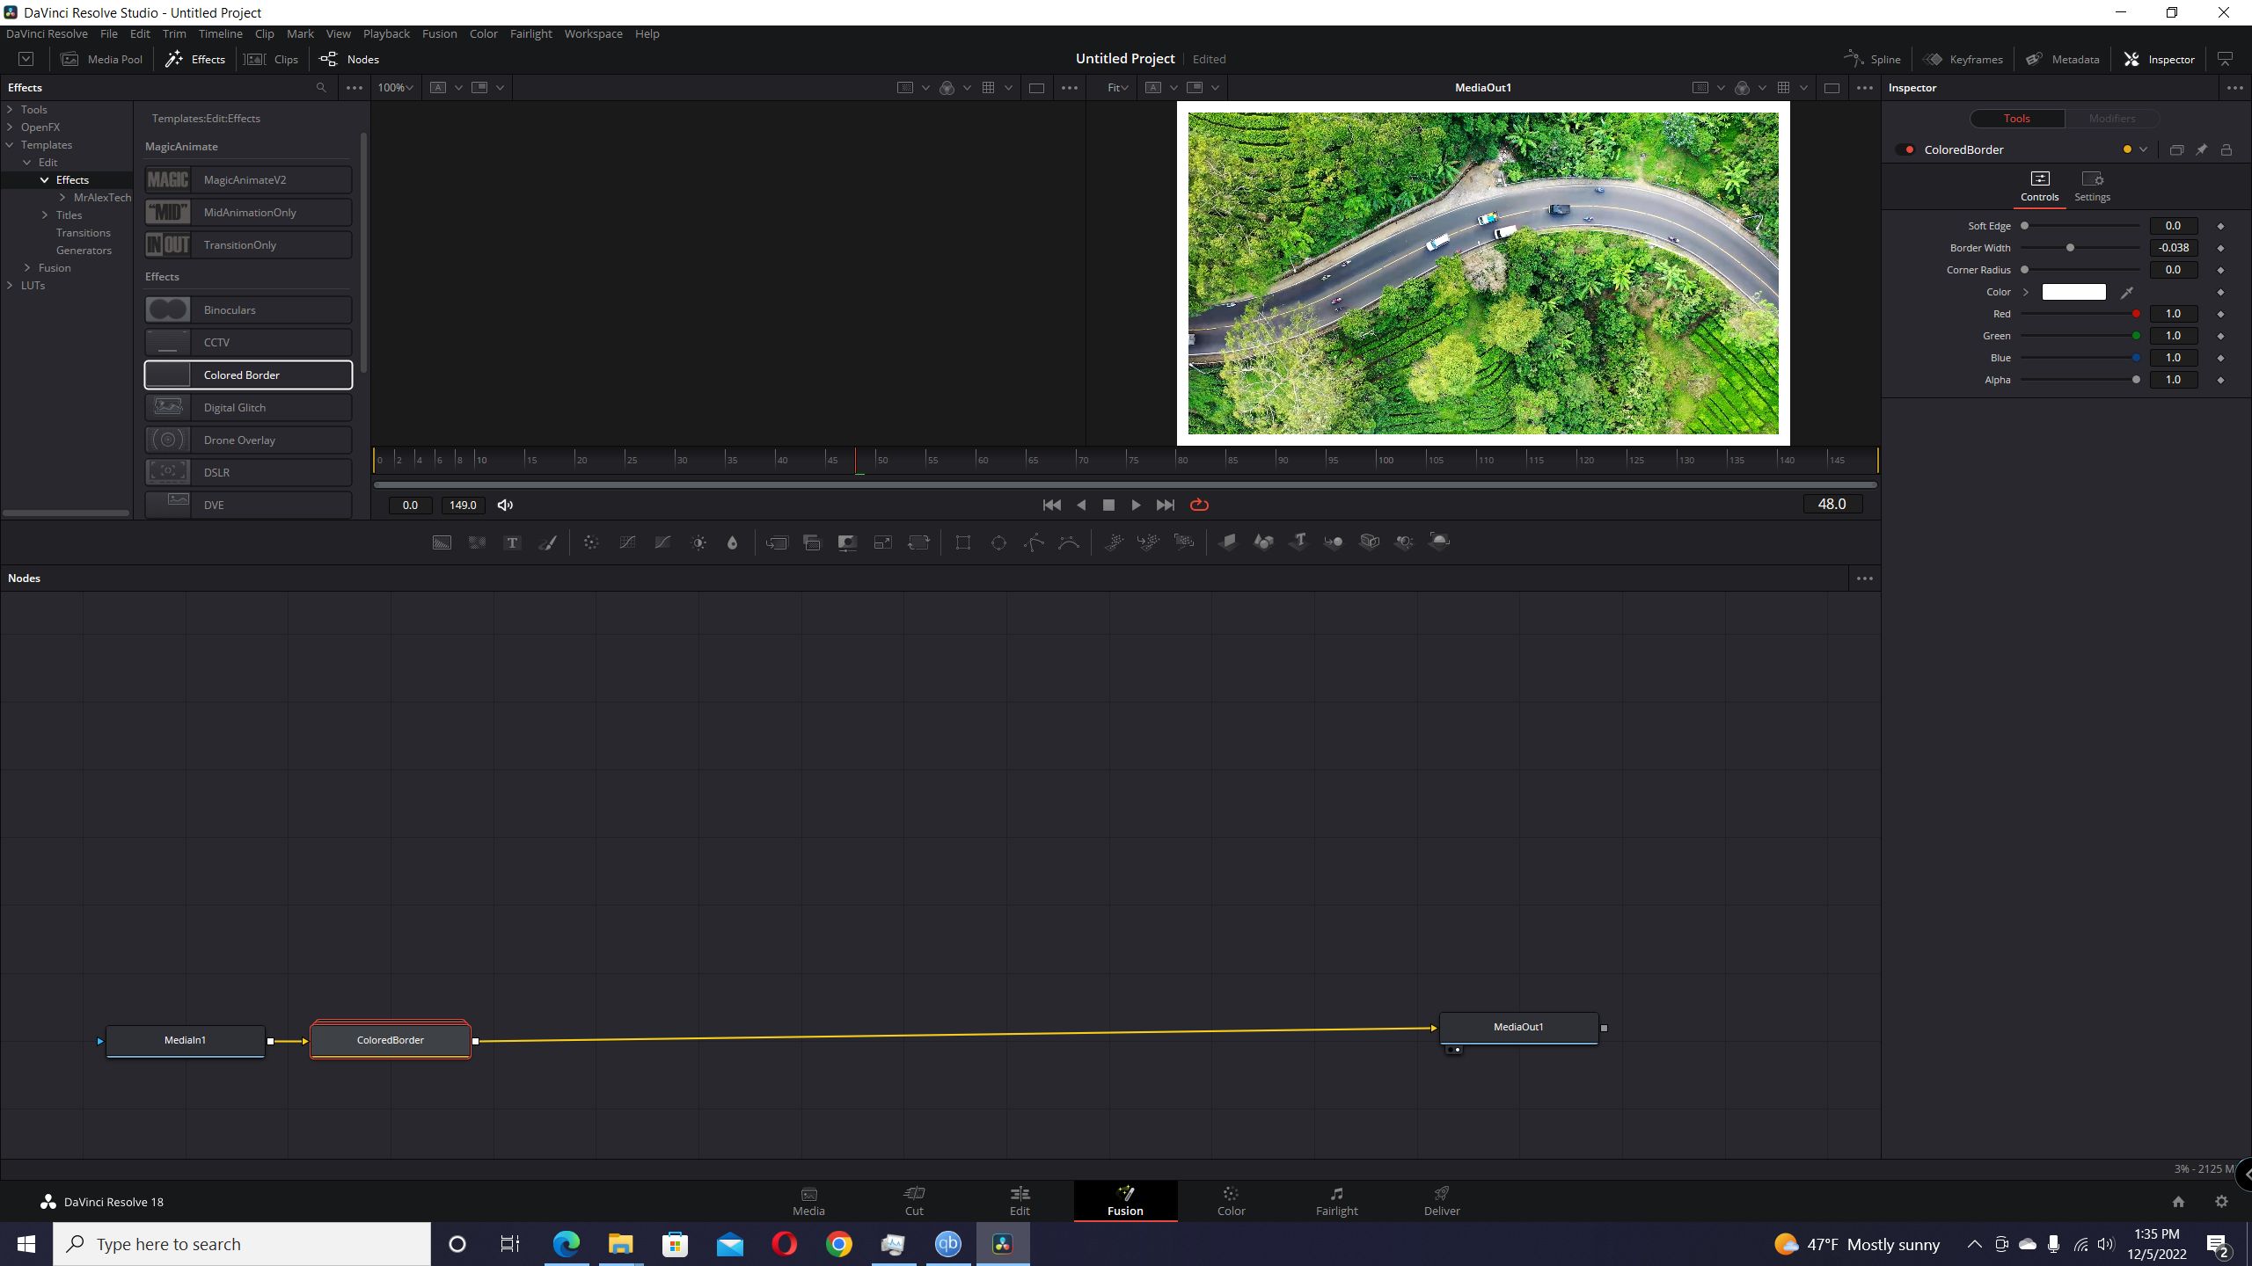Mute audio with the speaker icon
The image size is (2252, 1266).
tap(505, 505)
